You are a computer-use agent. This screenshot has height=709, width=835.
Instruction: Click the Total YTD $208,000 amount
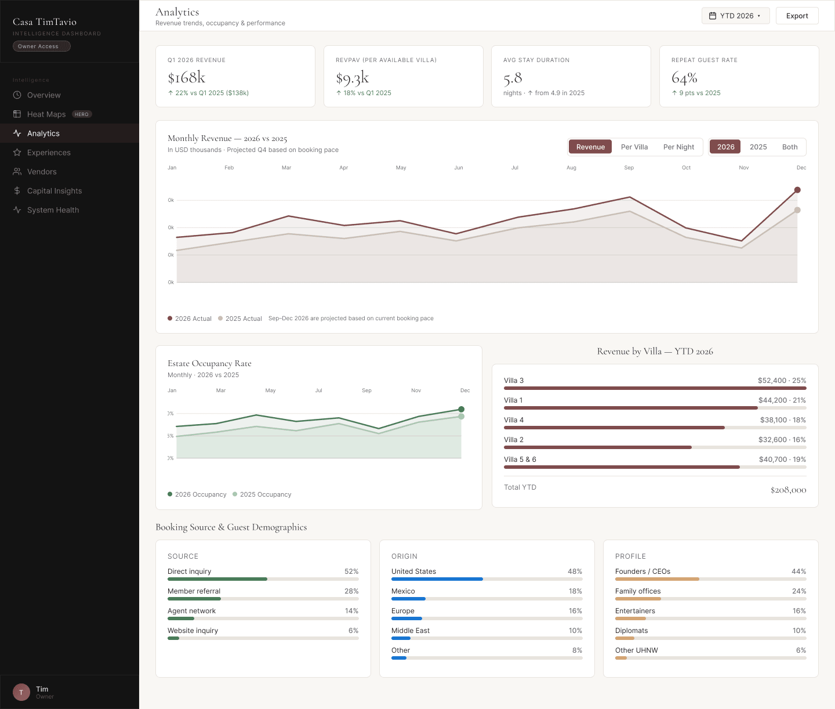coord(788,490)
